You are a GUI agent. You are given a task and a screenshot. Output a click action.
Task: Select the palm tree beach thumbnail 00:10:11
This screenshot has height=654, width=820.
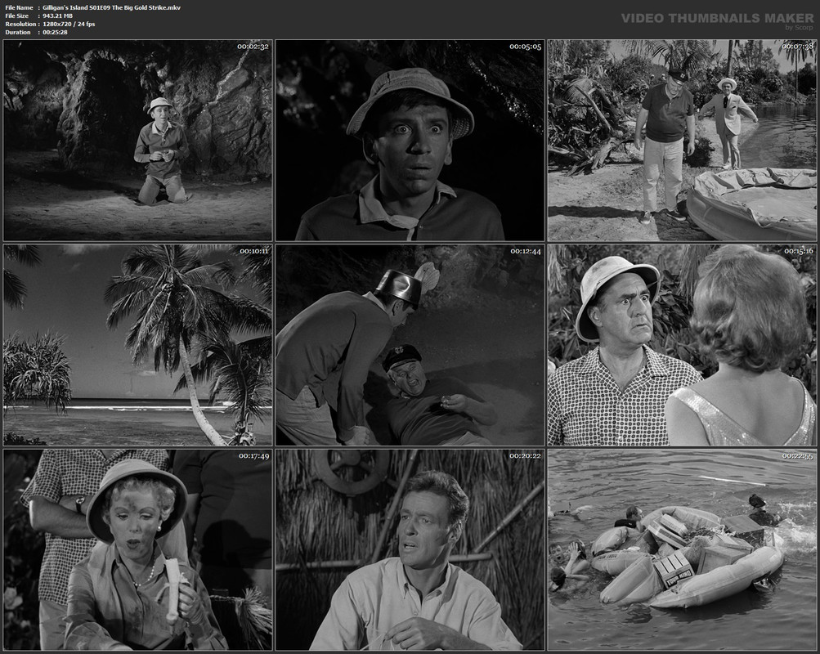pos(137,345)
